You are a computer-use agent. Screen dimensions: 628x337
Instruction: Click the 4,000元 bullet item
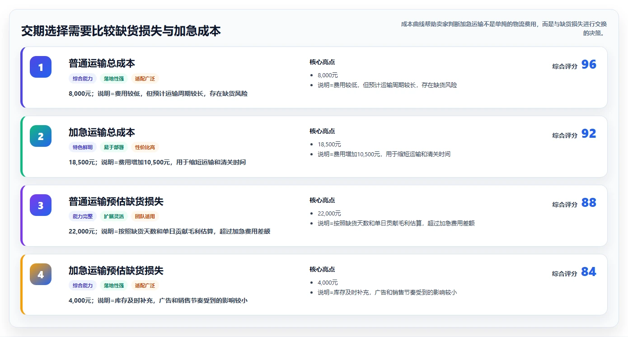[x=328, y=283]
